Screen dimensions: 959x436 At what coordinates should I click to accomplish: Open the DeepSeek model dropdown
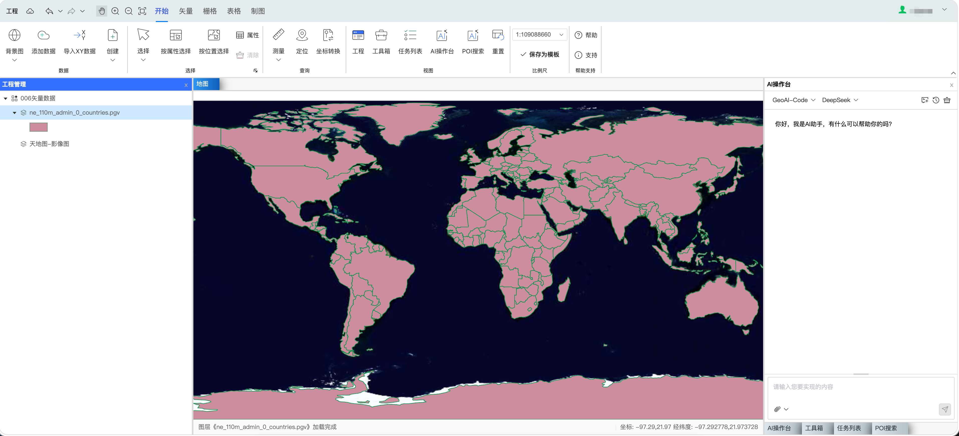(x=840, y=100)
